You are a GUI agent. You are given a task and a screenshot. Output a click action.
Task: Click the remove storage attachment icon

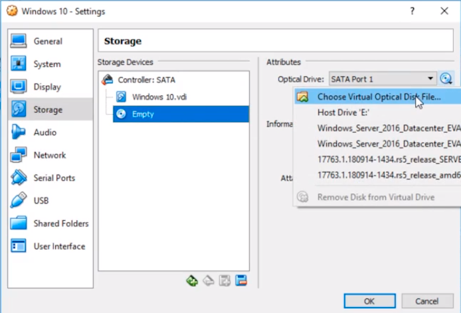(241, 281)
